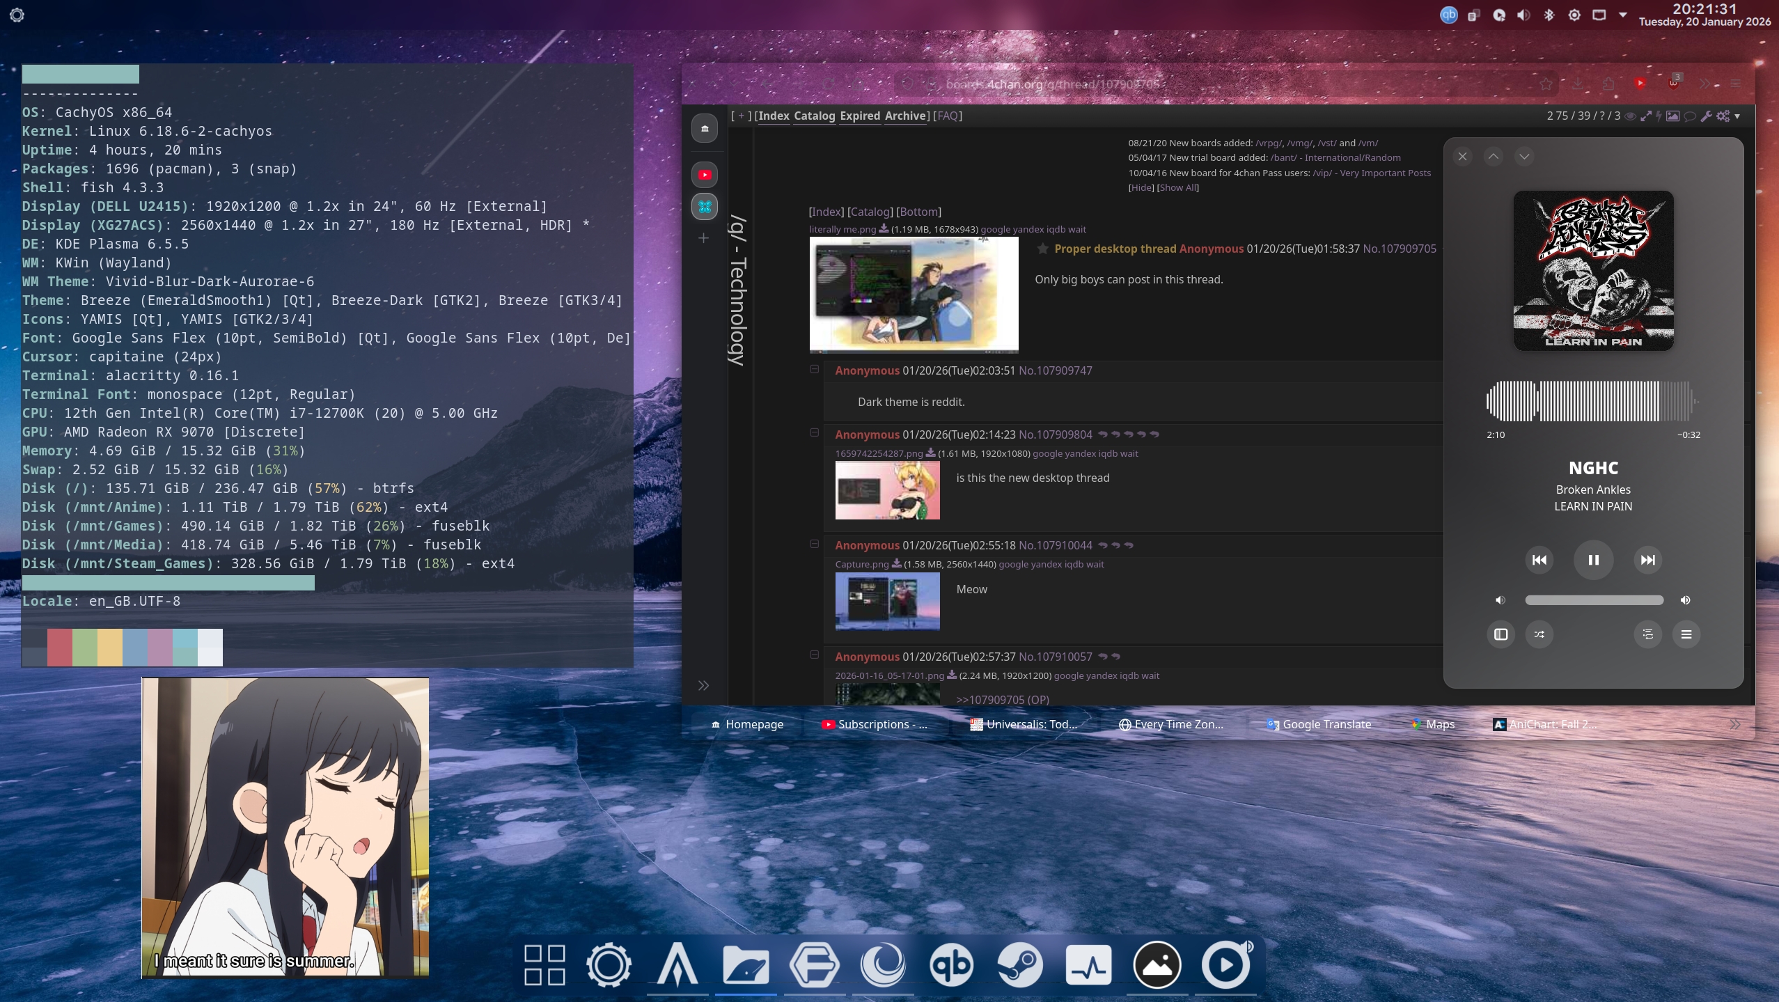Expand the 4chan X settings dropdown arrow
The height and width of the screenshot is (1002, 1779).
click(x=1738, y=116)
